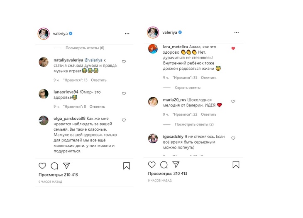303x218 pixels.
Task: Like nataliyavaleriya's comment
Action: (124, 62)
